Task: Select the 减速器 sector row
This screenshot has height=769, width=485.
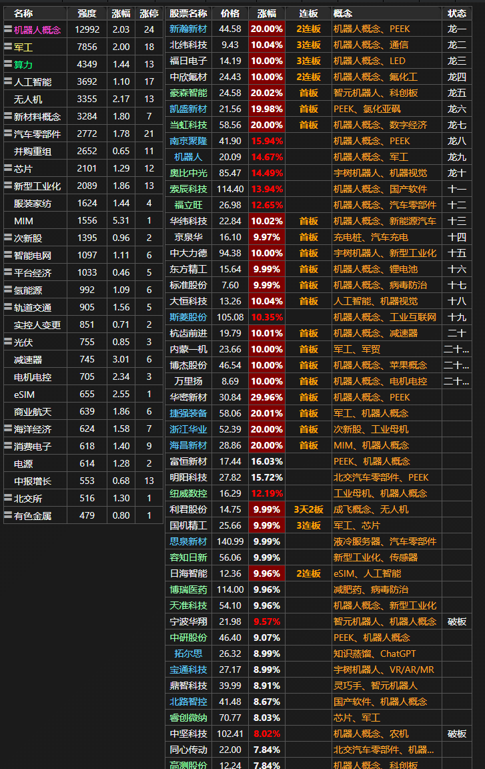Action: pyautogui.click(x=83, y=360)
